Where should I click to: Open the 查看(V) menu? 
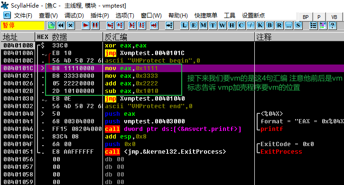coord(48,16)
